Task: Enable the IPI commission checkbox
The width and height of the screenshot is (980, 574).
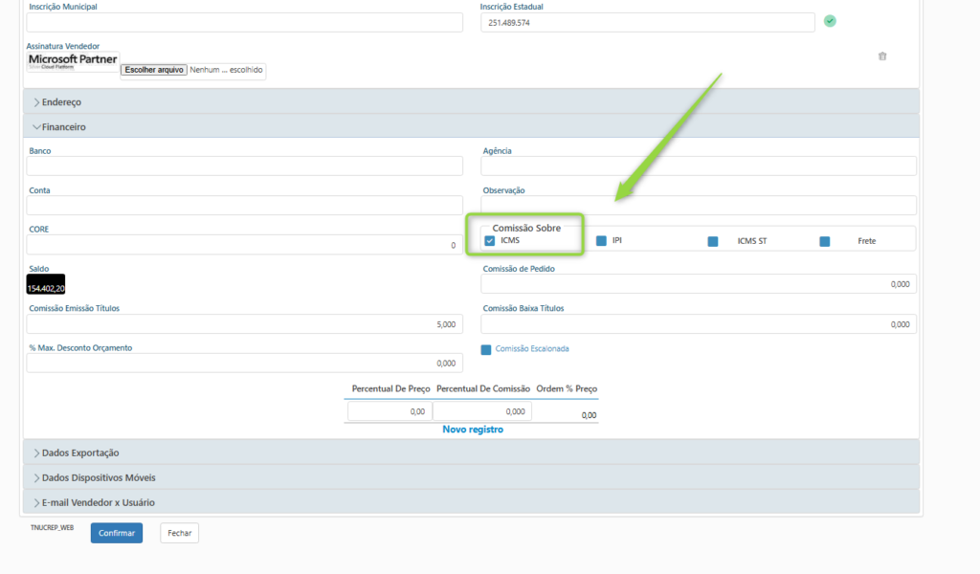Action: (x=601, y=241)
